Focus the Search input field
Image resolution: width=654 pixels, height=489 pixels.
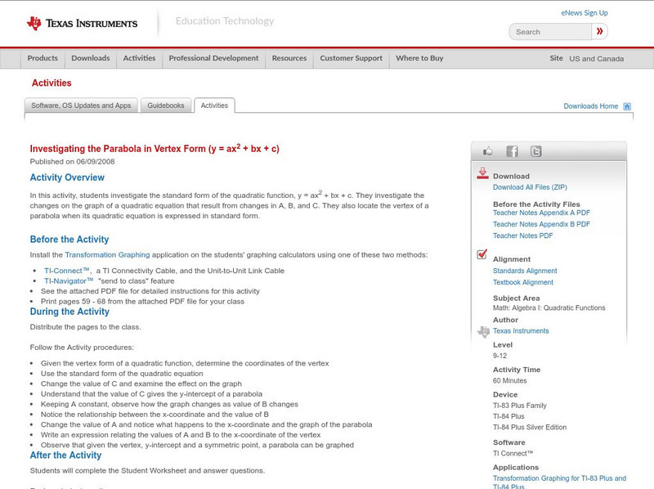[550, 32]
